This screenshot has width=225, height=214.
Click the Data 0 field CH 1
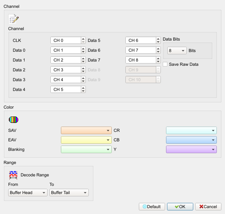(x=66, y=50)
